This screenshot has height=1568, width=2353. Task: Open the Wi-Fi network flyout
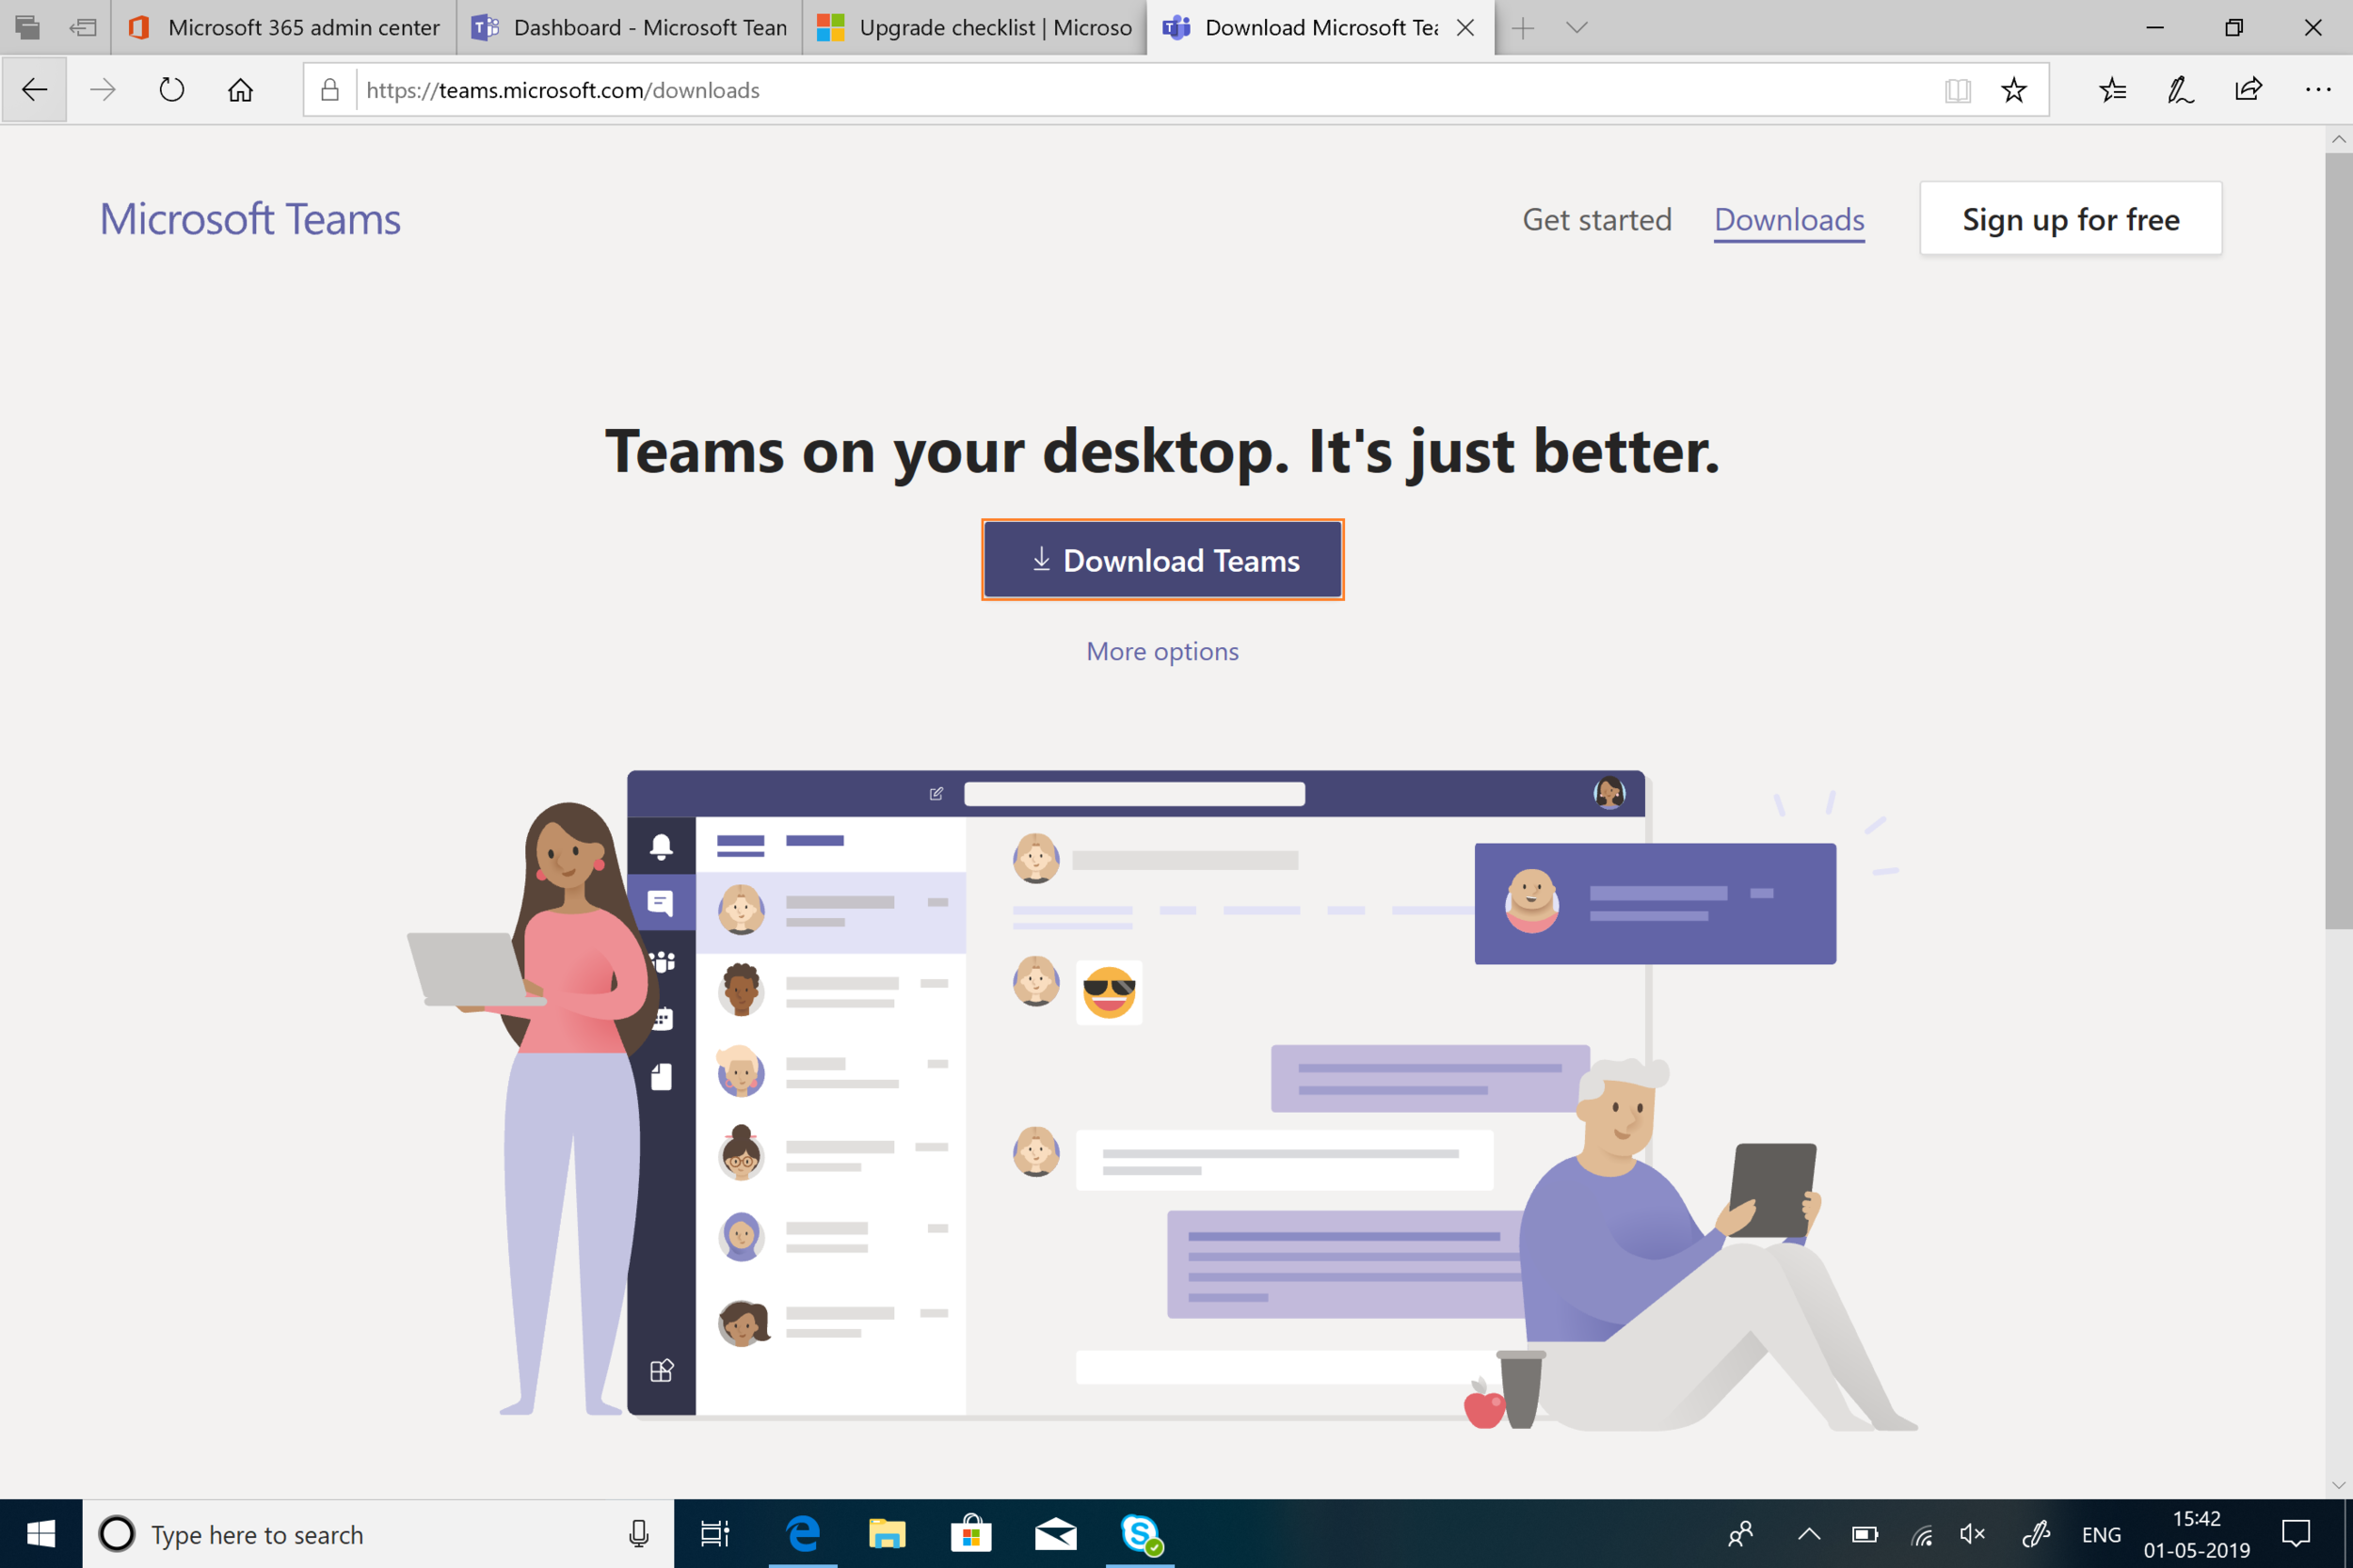coord(1921,1534)
